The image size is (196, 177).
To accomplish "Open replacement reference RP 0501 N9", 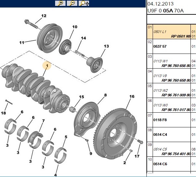I will tap(181, 36).
